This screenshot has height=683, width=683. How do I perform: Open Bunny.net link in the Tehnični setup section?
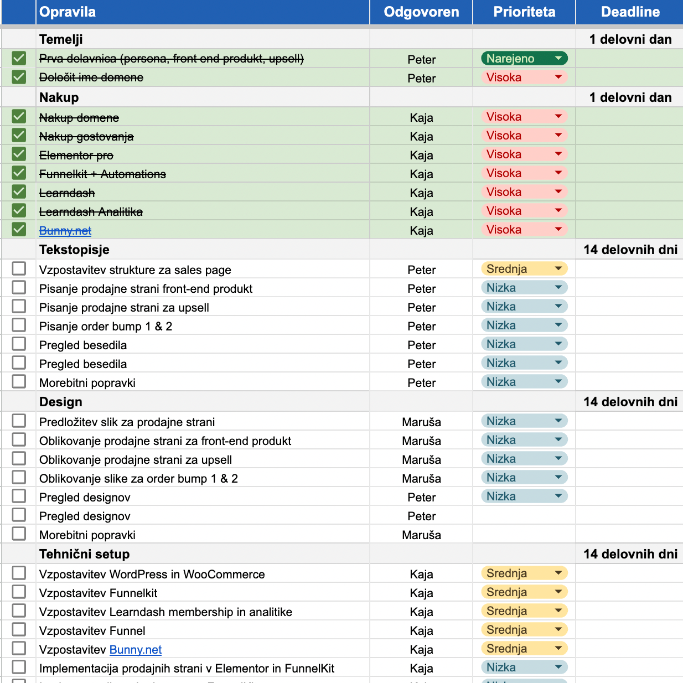tap(136, 649)
